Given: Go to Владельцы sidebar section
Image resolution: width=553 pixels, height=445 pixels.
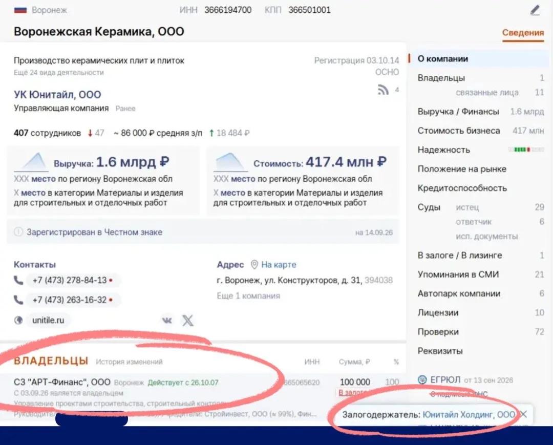Looking at the screenshot, I should click(441, 78).
